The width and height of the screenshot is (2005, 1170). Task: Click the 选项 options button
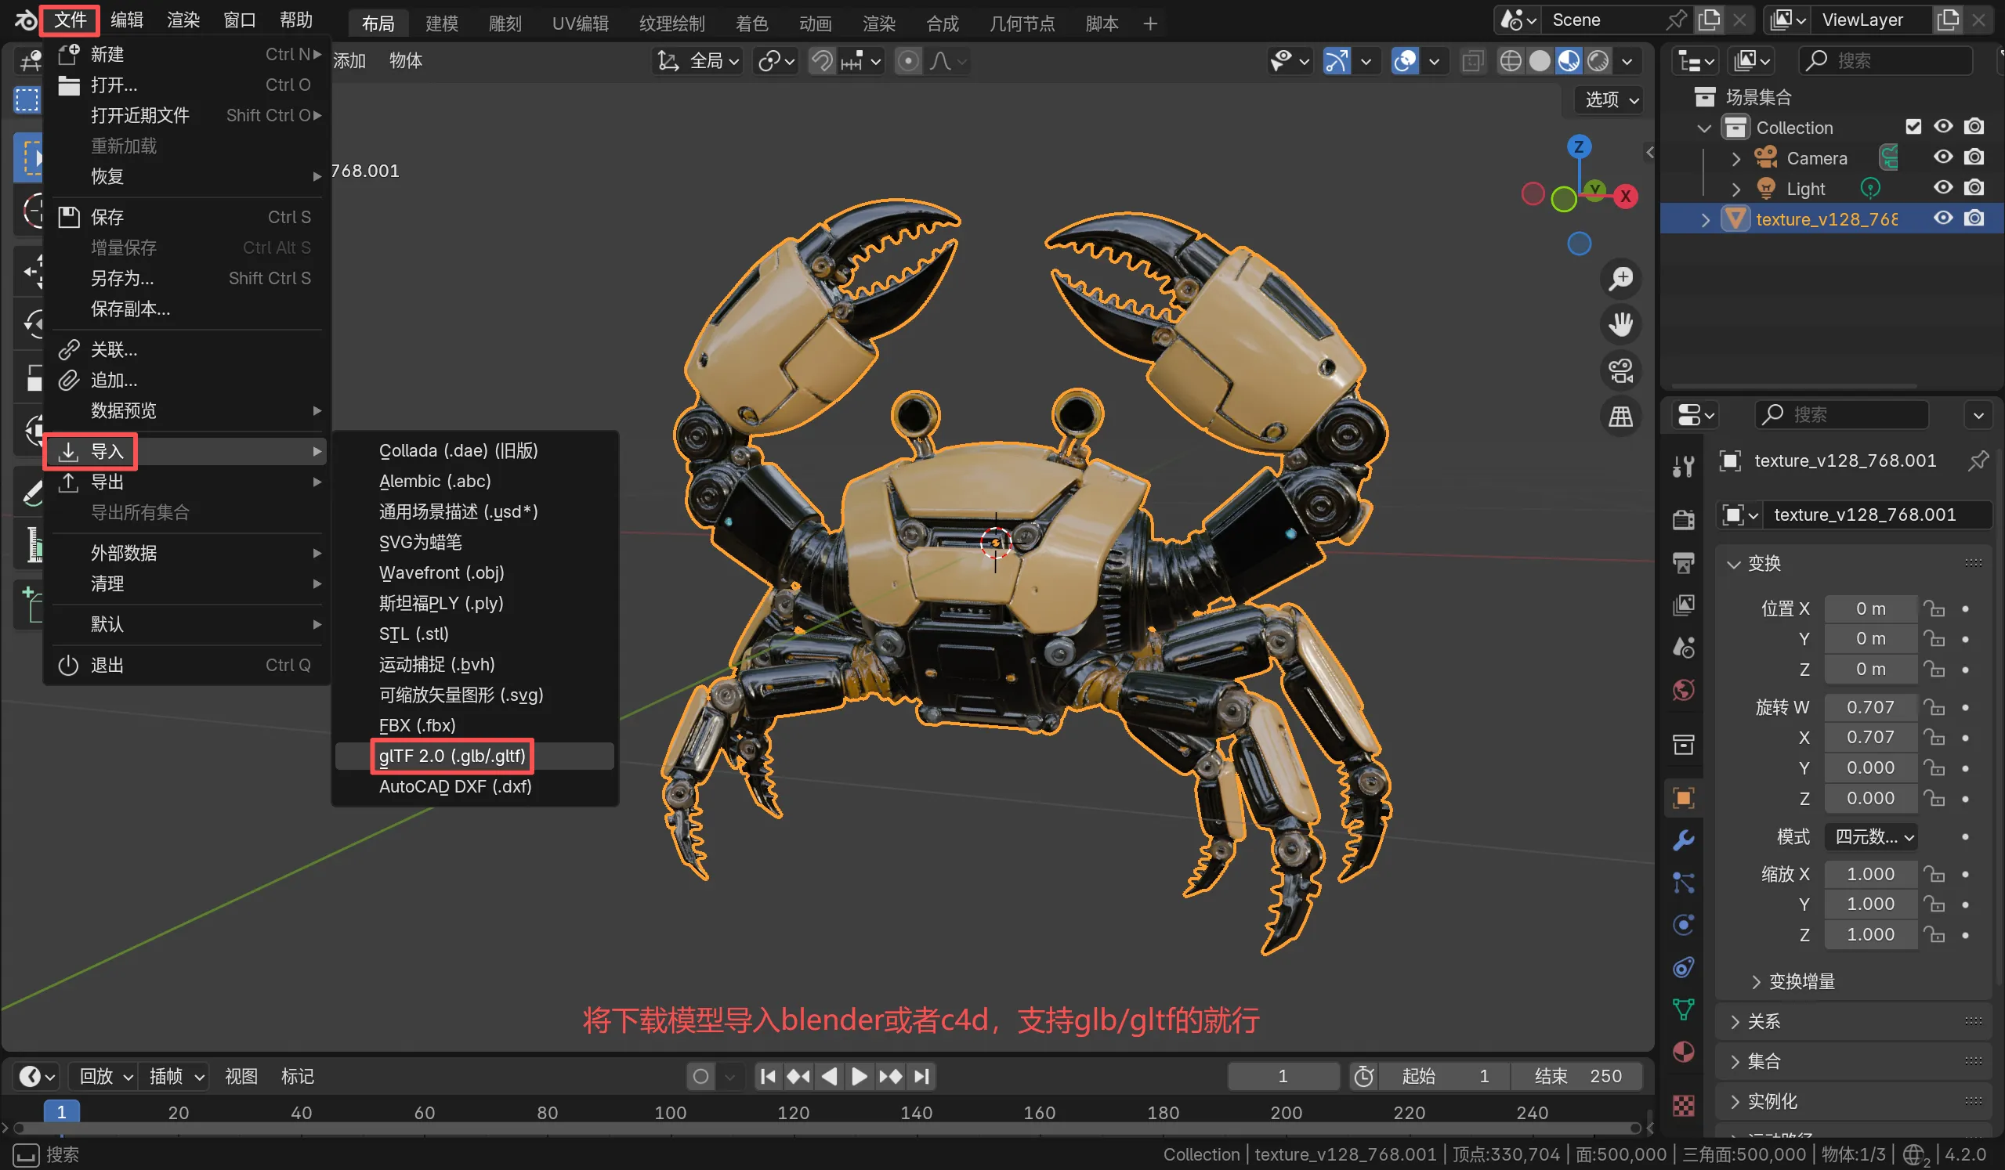coord(1609,99)
